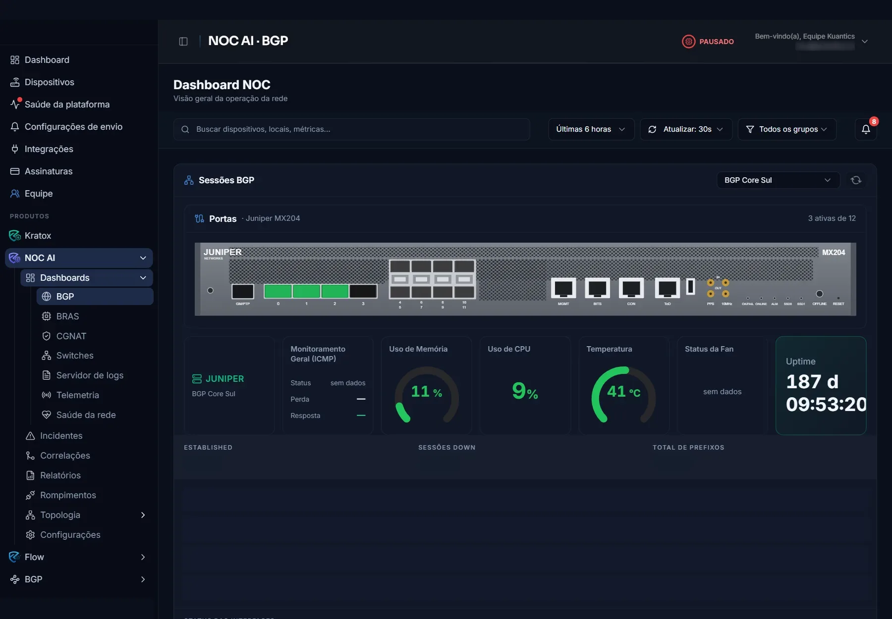This screenshot has height=619, width=892.
Task: Click the PAUSADO status indicator
Action: [x=708, y=42]
